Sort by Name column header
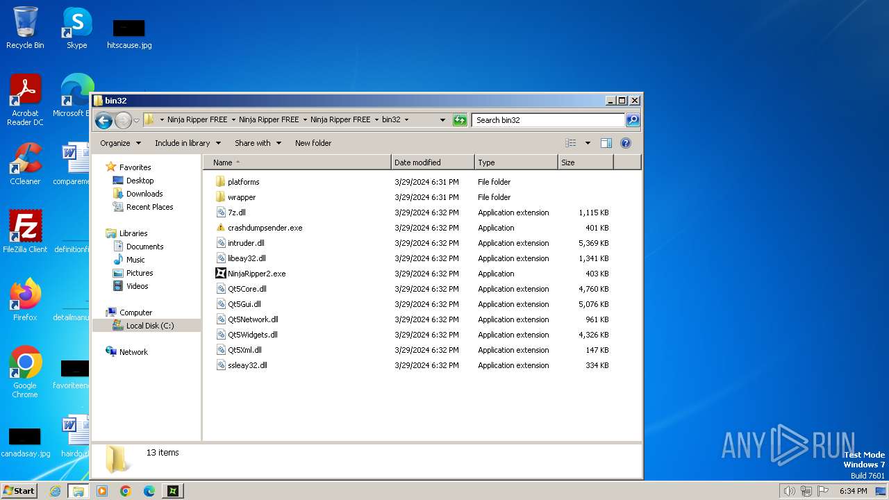The height and width of the screenshot is (500, 889). (297, 162)
